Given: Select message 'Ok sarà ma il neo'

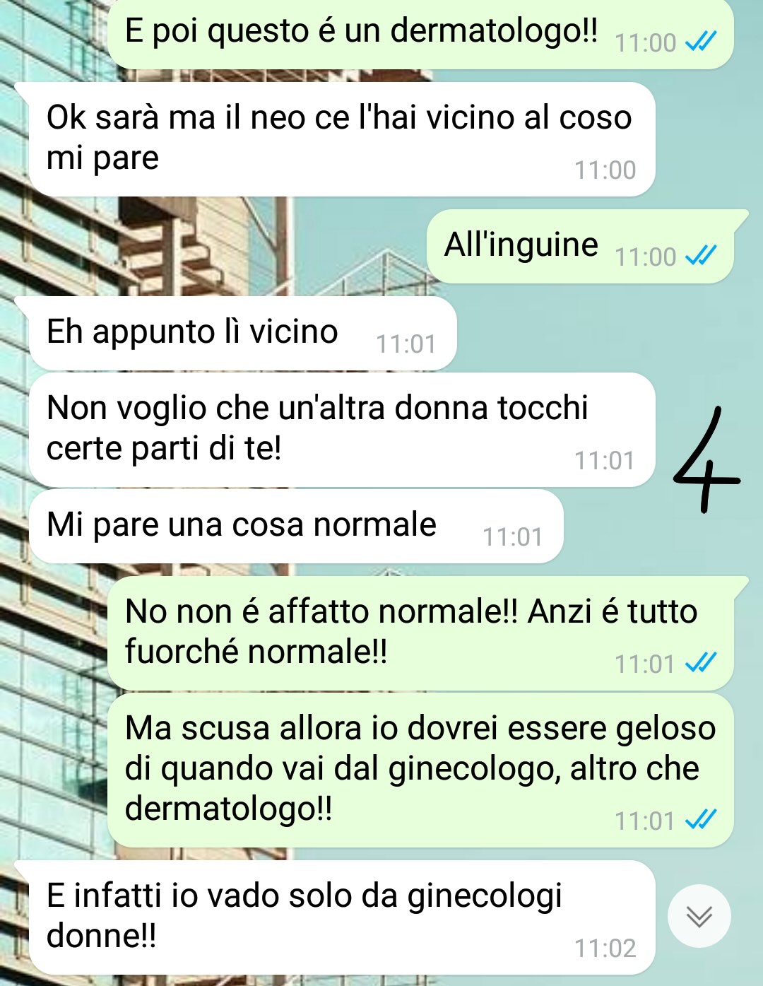Looking at the screenshot, I should (342, 139).
